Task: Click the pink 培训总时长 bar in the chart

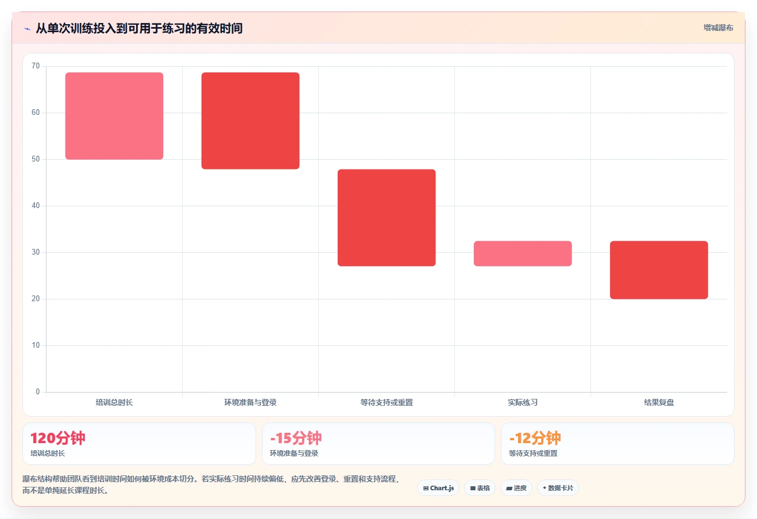Action: [114, 116]
